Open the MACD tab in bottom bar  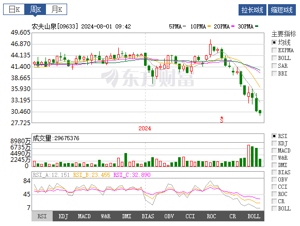pyautogui.click(x=84, y=216)
